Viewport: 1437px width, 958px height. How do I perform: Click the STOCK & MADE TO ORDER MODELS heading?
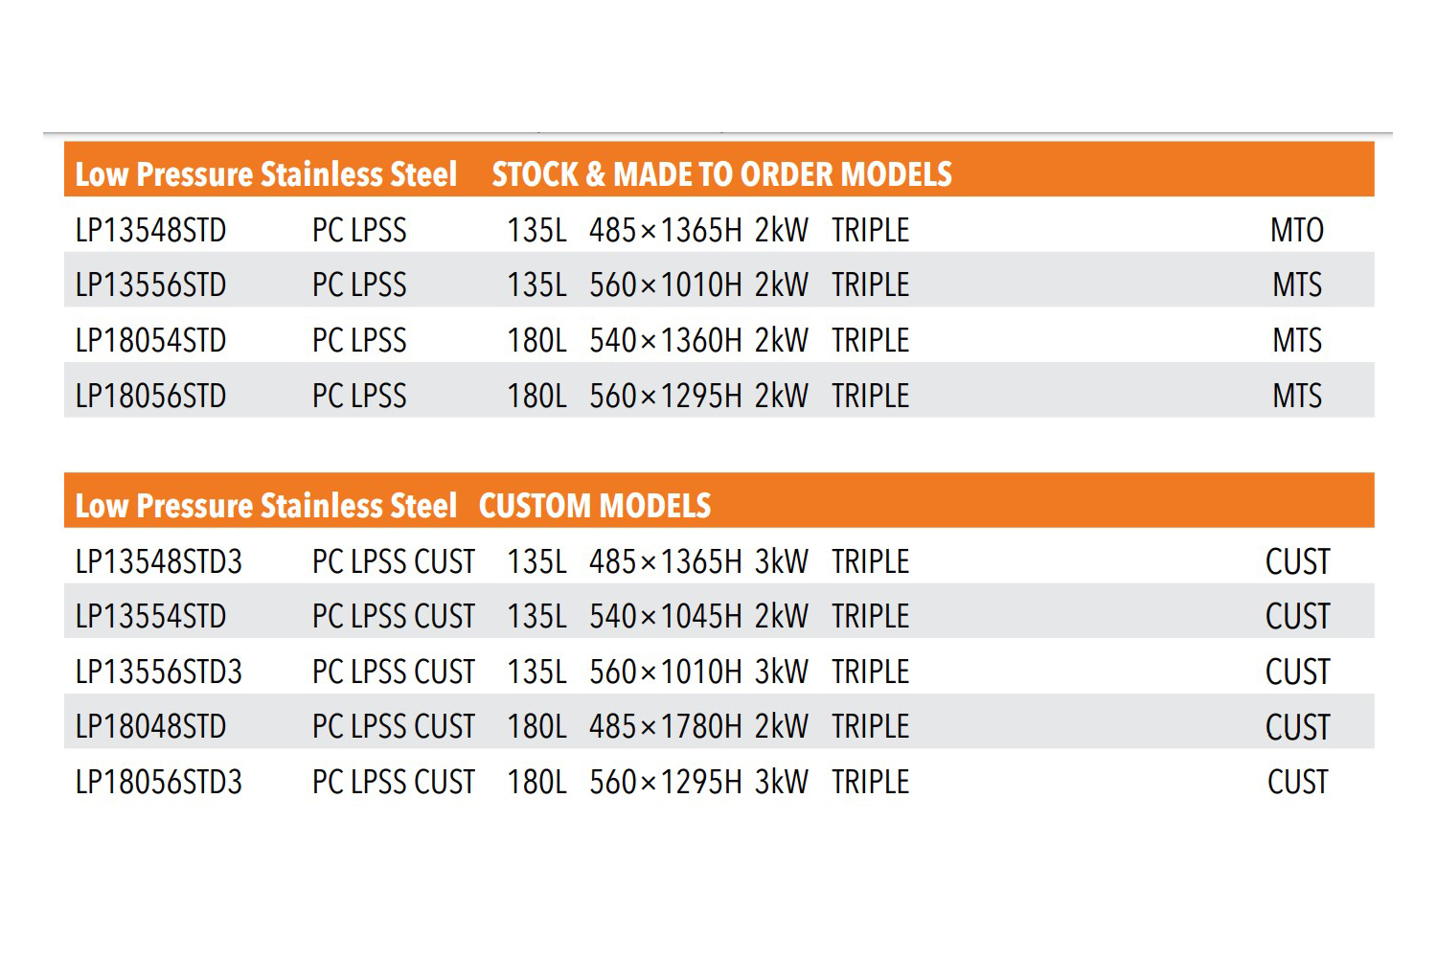pyautogui.click(x=722, y=174)
